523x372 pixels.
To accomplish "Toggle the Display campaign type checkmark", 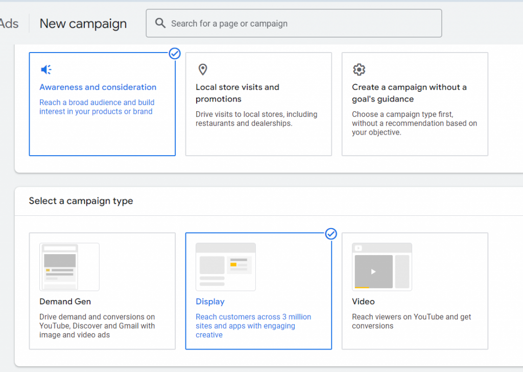I will [331, 234].
